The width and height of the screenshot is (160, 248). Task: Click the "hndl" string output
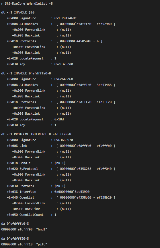pyautogui.click(x=42, y=229)
